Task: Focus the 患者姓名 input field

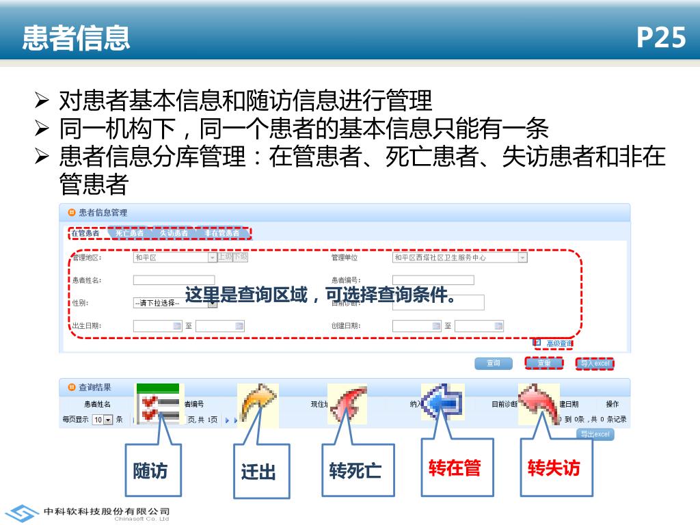Action: (x=174, y=280)
